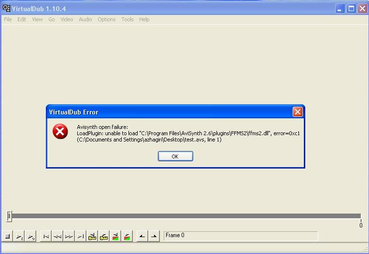Jump to end of video icon
369x254 pixels.
click(81, 236)
